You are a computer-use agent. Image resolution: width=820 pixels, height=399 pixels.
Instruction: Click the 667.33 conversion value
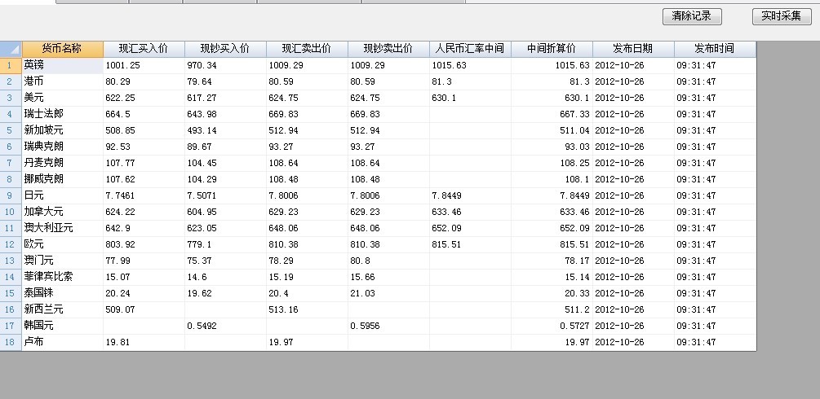coord(552,114)
